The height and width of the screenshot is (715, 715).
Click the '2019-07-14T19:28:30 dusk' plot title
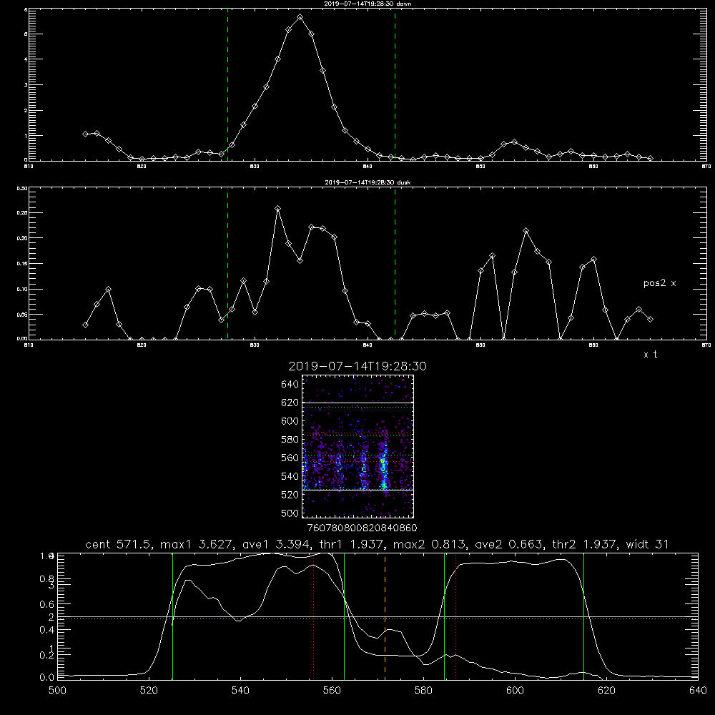368,182
